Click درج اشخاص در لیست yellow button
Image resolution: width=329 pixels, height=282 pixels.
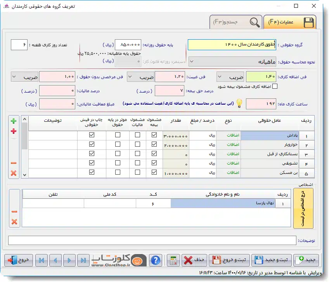point(303,208)
